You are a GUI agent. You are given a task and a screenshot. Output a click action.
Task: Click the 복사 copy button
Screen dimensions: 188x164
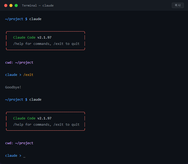(x=178, y=5)
